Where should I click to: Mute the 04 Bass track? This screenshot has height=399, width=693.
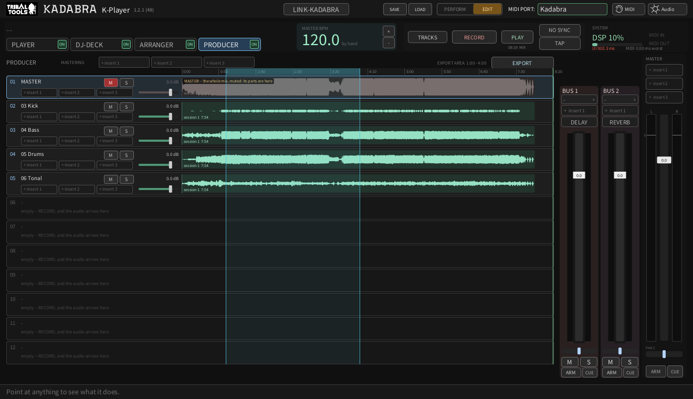point(111,131)
